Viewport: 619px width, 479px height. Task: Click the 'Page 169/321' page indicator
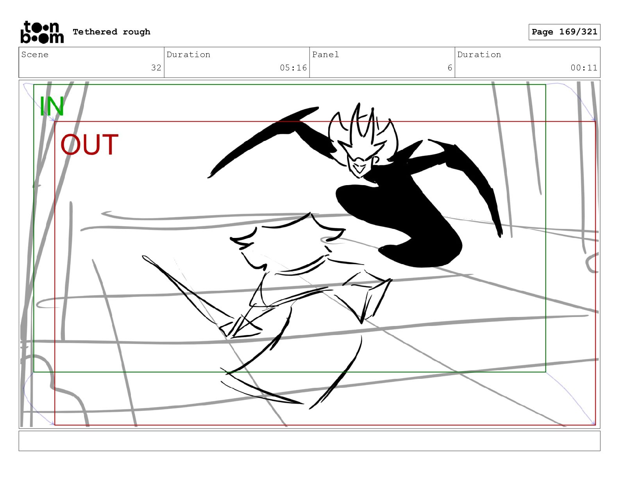pos(564,32)
